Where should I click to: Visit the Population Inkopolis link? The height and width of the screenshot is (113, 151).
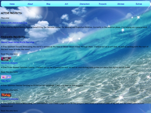tap(10, 99)
